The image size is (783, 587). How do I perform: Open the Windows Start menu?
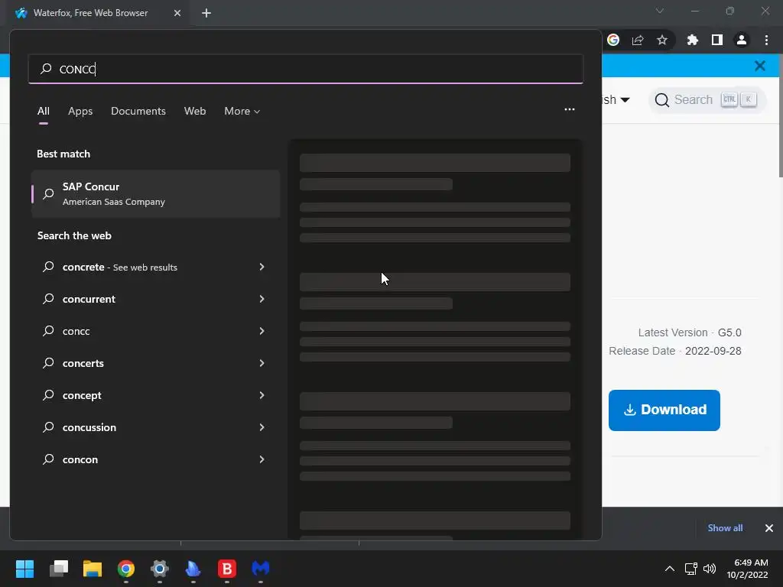(24, 569)
